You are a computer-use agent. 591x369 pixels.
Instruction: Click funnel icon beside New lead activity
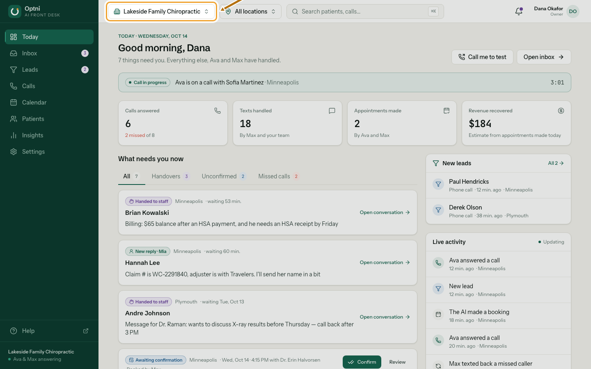(438, 289)
